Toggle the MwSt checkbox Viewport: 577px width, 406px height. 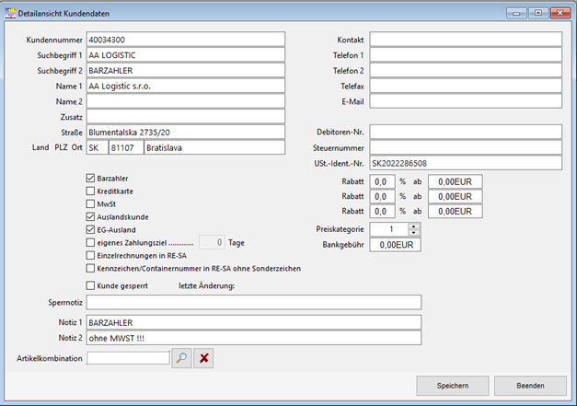[89, 203]
